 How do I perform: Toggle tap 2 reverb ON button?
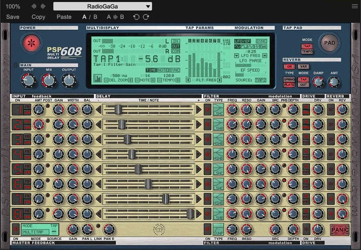331,125
